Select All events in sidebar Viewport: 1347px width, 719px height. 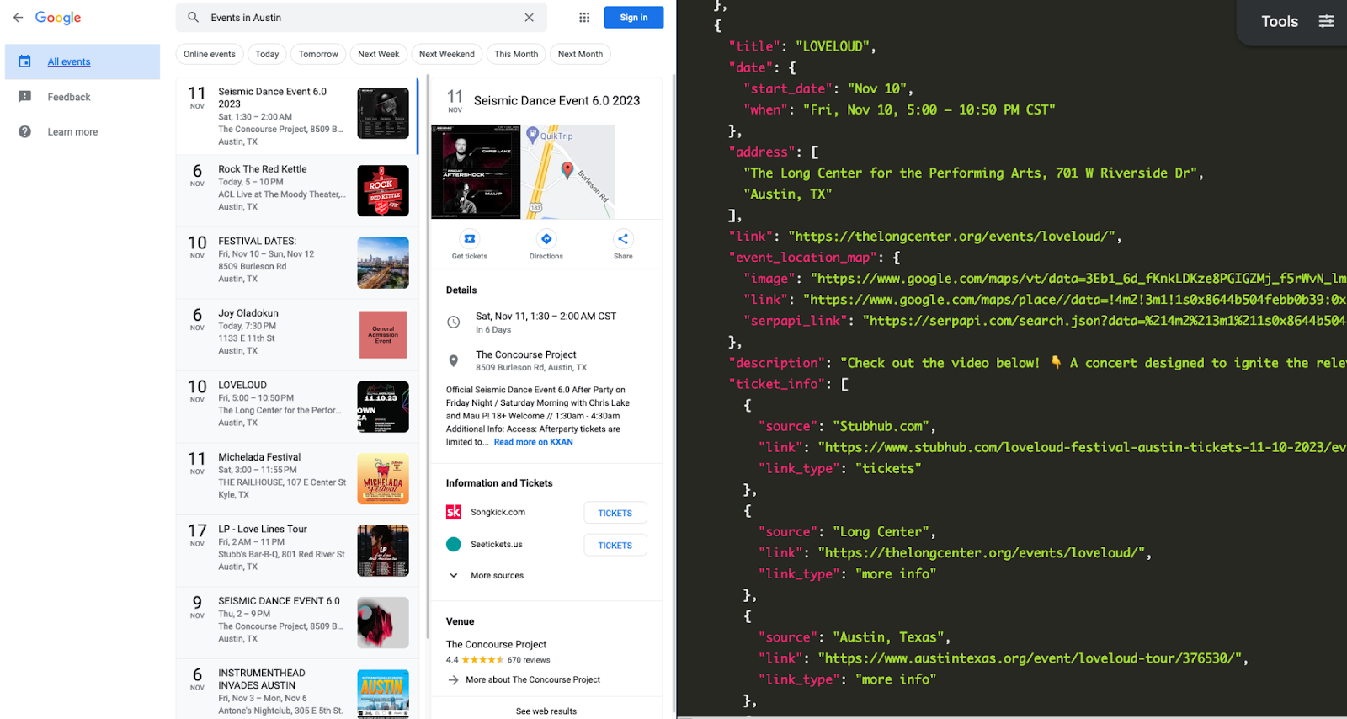83,61
